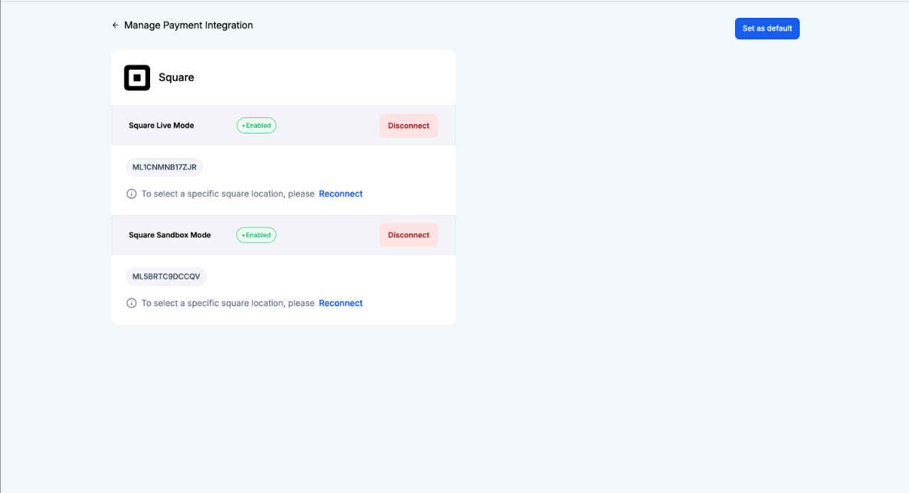The width and height of the screenshot is (909, 493).
Task: Click the Square Live Mode label
Action: coord(161,125)
